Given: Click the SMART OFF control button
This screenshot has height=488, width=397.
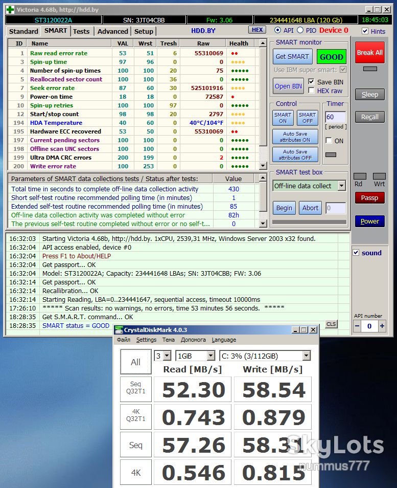Looking at the screenshot, I should click(307, 118).
